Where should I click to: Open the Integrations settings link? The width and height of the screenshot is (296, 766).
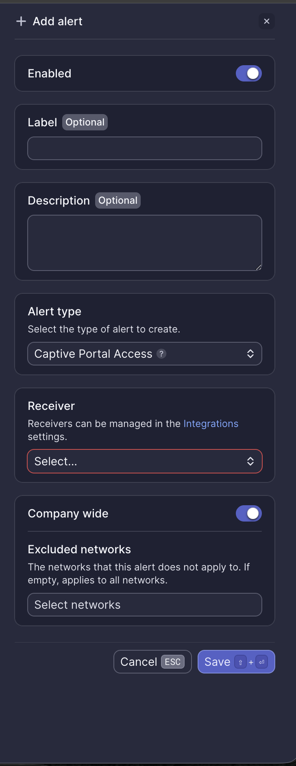coord(211,423)
